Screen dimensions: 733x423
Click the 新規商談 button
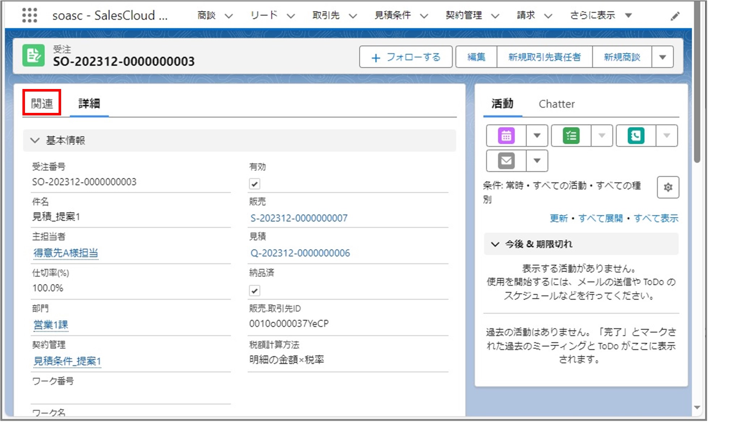(622, 57)
